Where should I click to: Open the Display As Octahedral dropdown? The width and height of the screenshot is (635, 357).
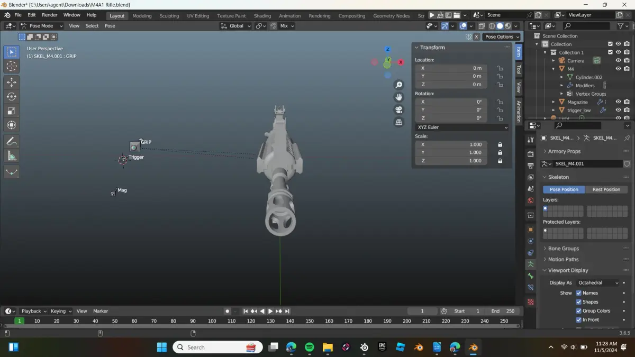pos(598,283)
